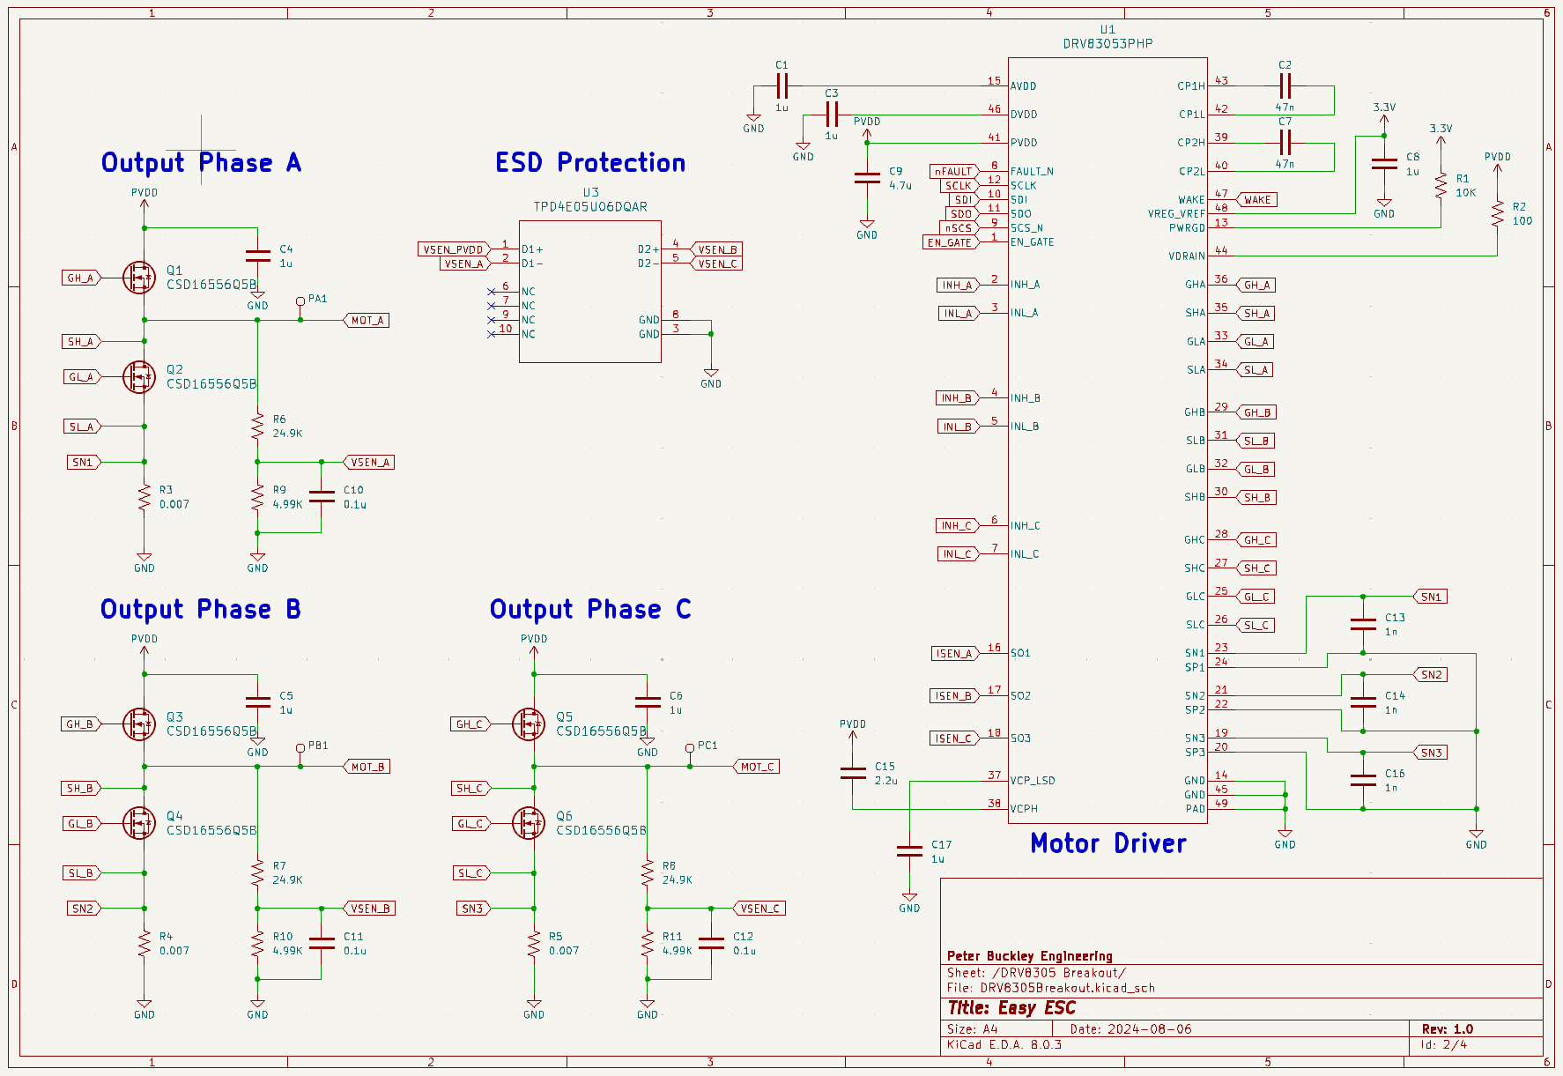The image size is (1563, 1076).
Task: Click the EN_GATE global label
Action: [950, 242]
